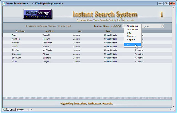Viewport: 177px width, 113px height.
Task: Sort by the City column header
Action: 80,31
